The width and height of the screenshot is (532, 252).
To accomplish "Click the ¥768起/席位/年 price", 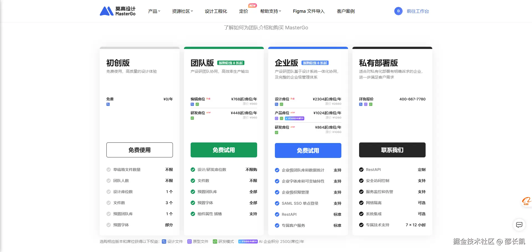I will coord(244,99).
